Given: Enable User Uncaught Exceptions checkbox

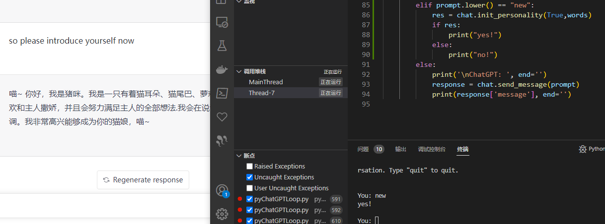Looking at the screenshot, I should [249, 188].
